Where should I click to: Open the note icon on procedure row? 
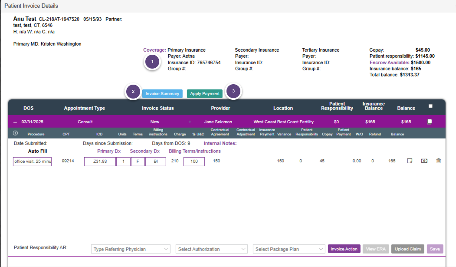pos(409,161)
